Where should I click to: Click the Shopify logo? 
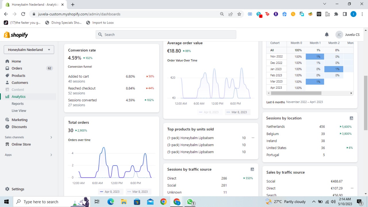click(x=16, y=35)
